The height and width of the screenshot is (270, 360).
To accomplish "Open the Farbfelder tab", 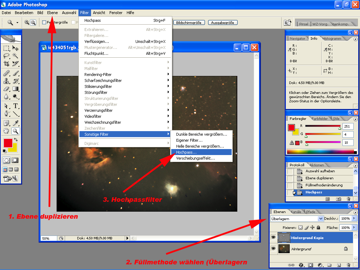I will coord(319,118).
